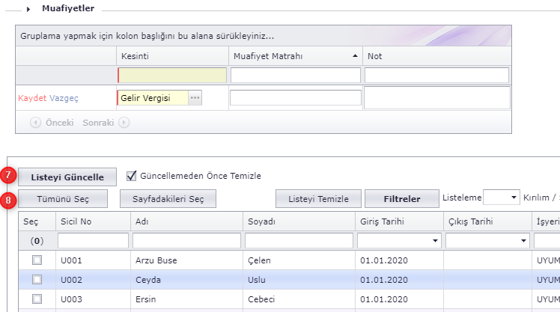The width and height of the screenshot is (560, 312).
Task: Select the checkbox for U002 Ceyda
Action: pos(37,279)
